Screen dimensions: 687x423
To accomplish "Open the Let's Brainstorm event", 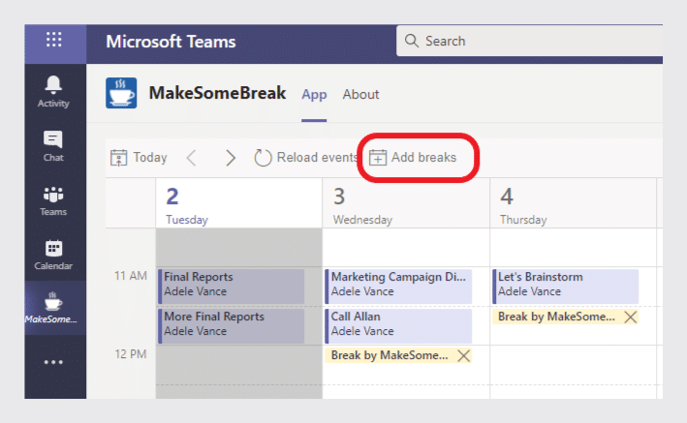I will click(565, 287).
